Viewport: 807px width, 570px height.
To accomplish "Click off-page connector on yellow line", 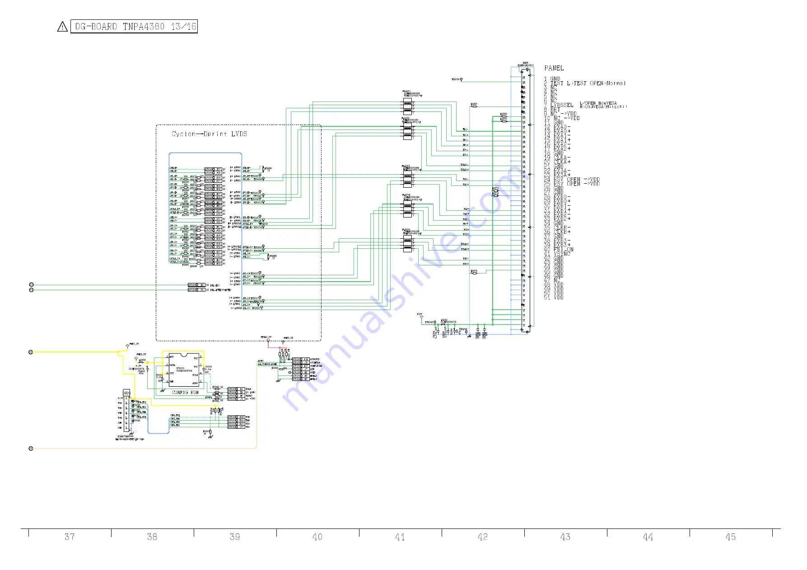I will [31, 352].
